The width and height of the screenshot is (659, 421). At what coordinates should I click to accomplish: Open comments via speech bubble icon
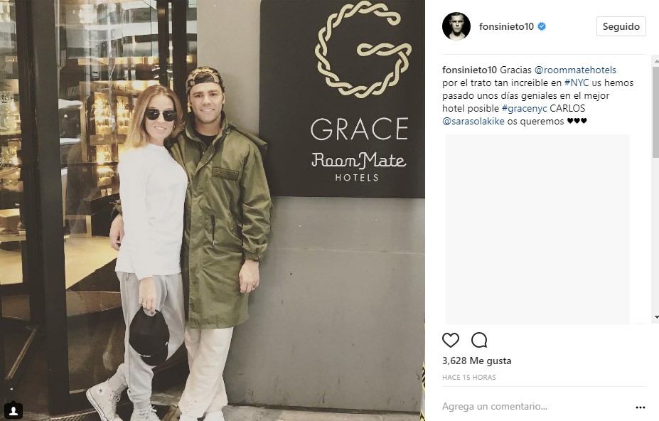[x=479, y=340]
